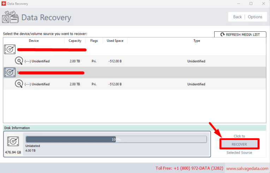Click the Type column header

click(197, 41)
